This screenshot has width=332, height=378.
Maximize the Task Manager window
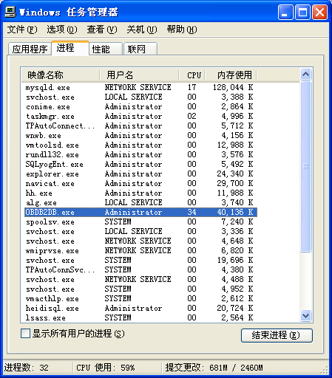(x=302, y=12)
